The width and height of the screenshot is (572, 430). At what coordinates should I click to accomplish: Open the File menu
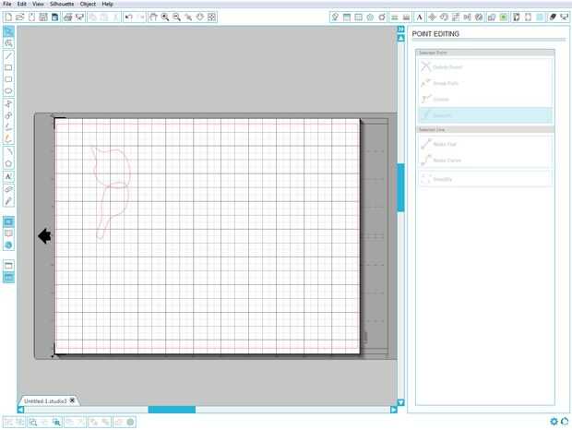tap(7, 4)
